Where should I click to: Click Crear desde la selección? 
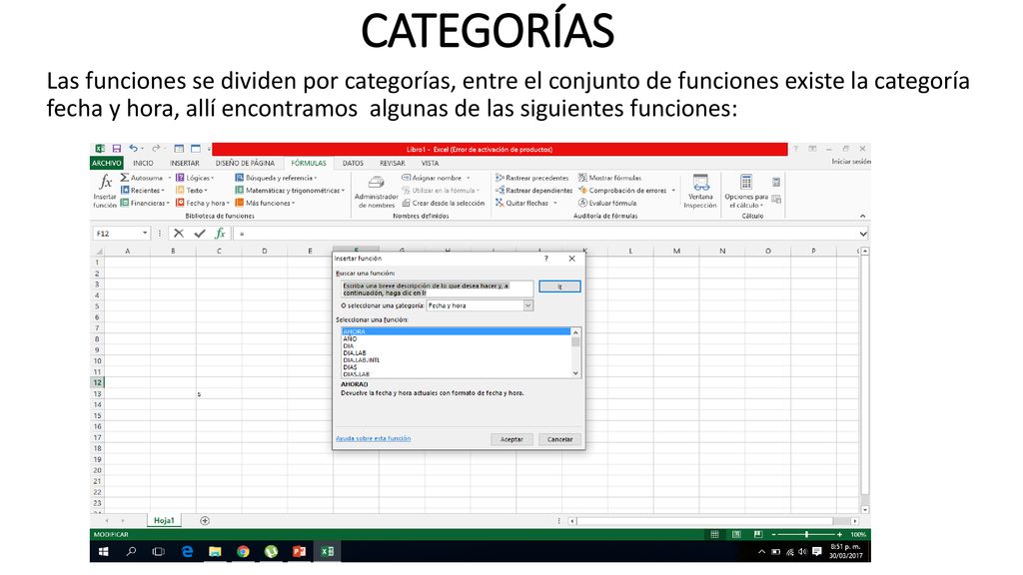point(443,203)
